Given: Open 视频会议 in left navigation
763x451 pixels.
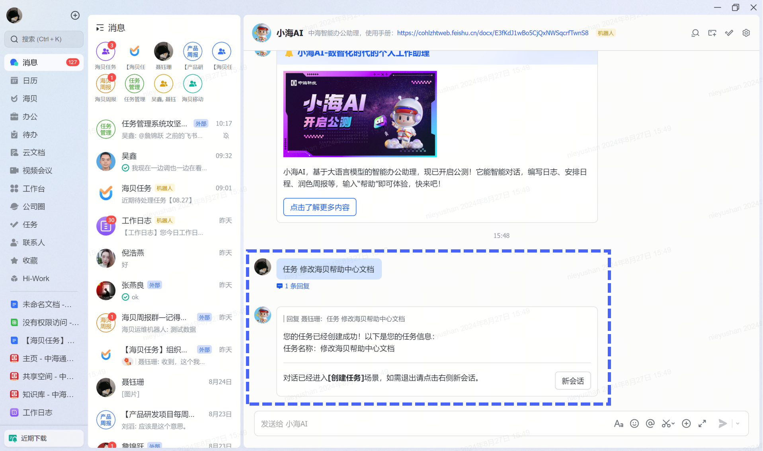Looking at the screenshot, I should (x=44, y=170).
